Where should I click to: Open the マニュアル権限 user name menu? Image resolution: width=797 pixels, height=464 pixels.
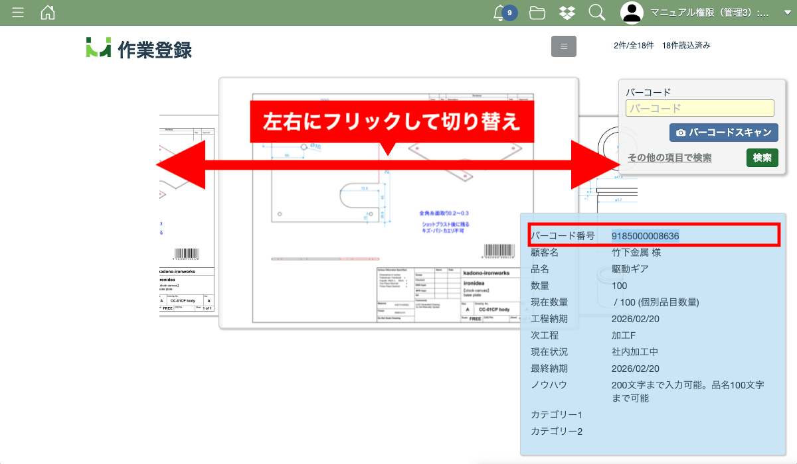click(709, 13)
